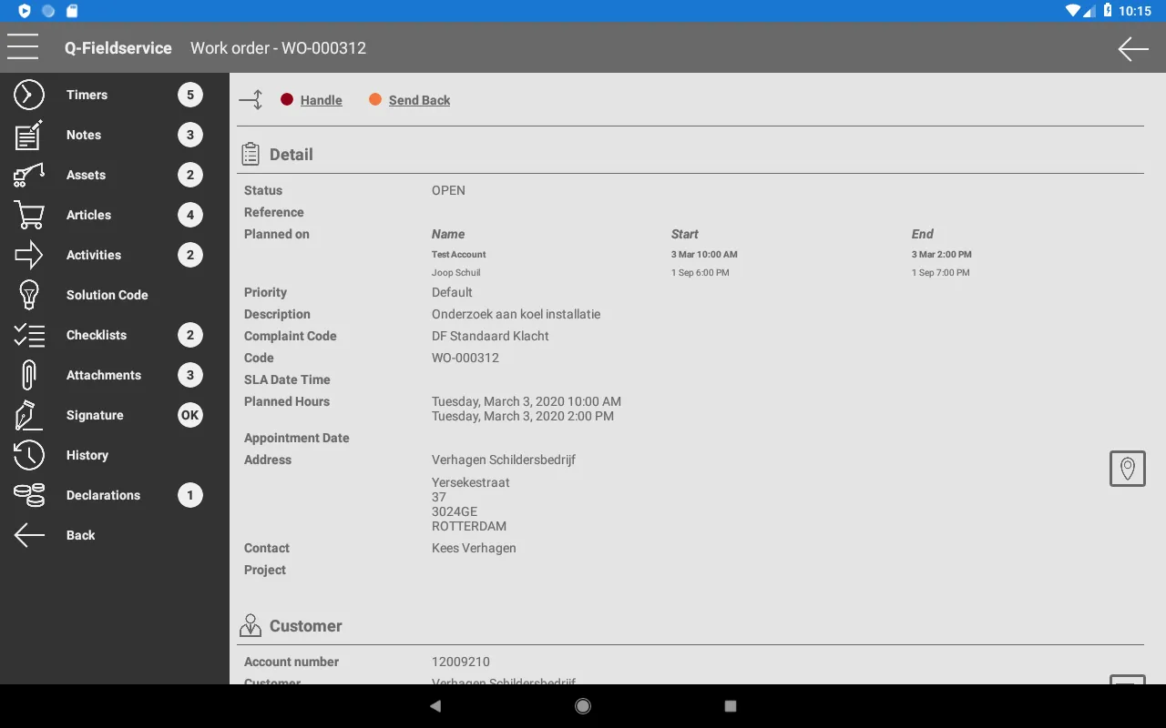Select Solution Code in the sidebar

pos(115,295)
